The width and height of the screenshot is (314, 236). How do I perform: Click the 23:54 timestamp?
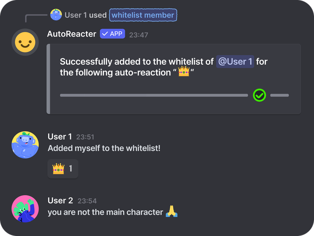click(x=87, y=201)
